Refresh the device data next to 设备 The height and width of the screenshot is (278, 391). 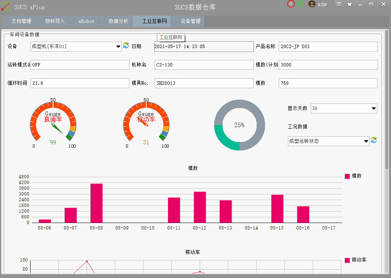tap(126, 46)
